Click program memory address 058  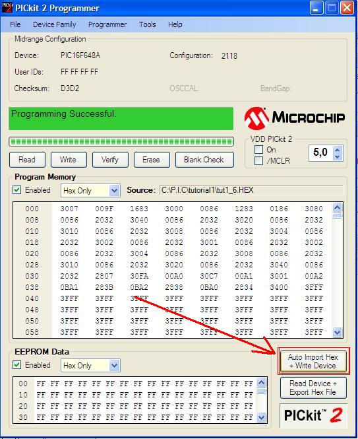(32, 332)
